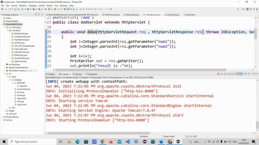Switch to the Properties view tab

91,74
